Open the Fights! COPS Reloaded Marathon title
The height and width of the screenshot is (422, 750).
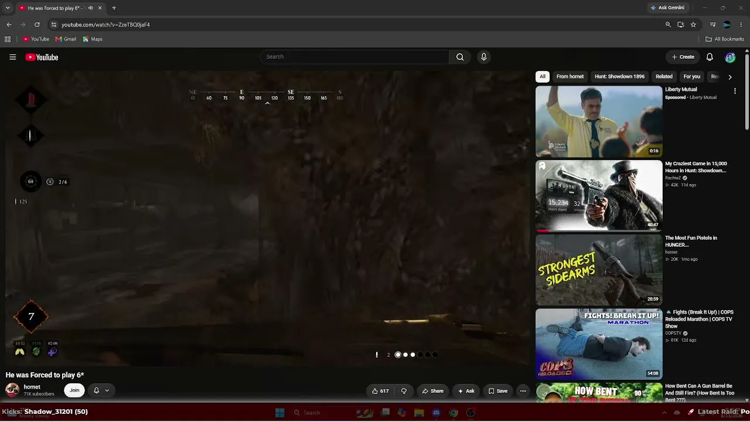tap(700, 319)
